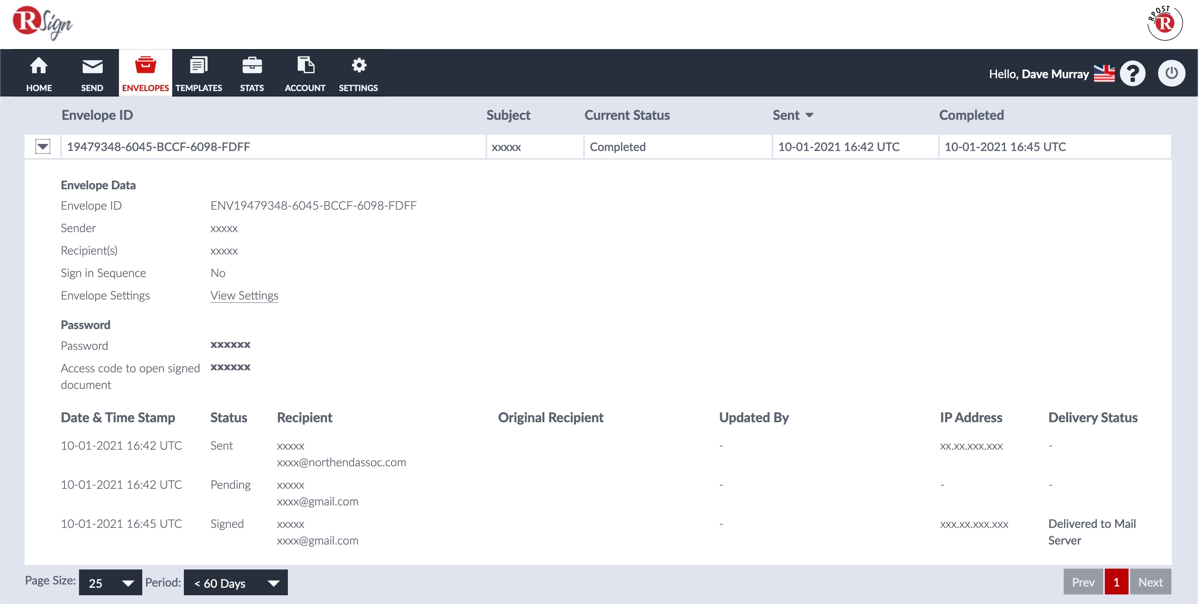Screen dimensions: 1203x604
Task: Click the RSign logo
Action: [42, 23]
